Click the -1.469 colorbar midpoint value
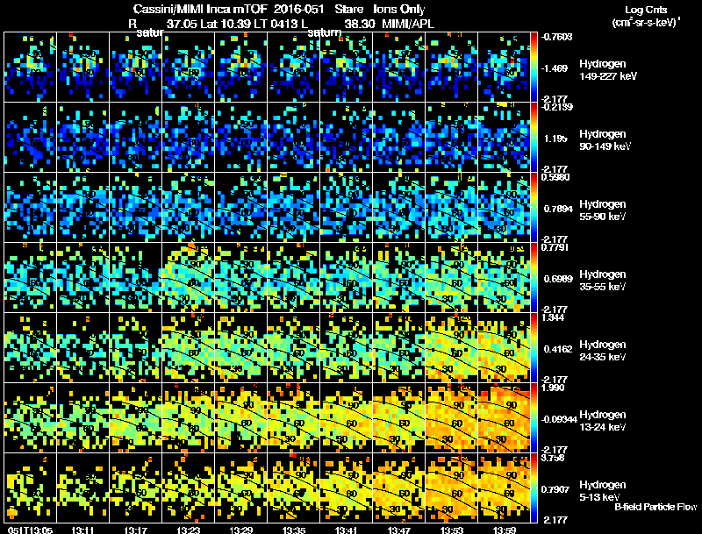 tap(555, 68)
